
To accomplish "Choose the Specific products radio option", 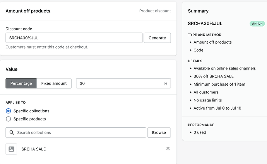I will coord(9,119).
